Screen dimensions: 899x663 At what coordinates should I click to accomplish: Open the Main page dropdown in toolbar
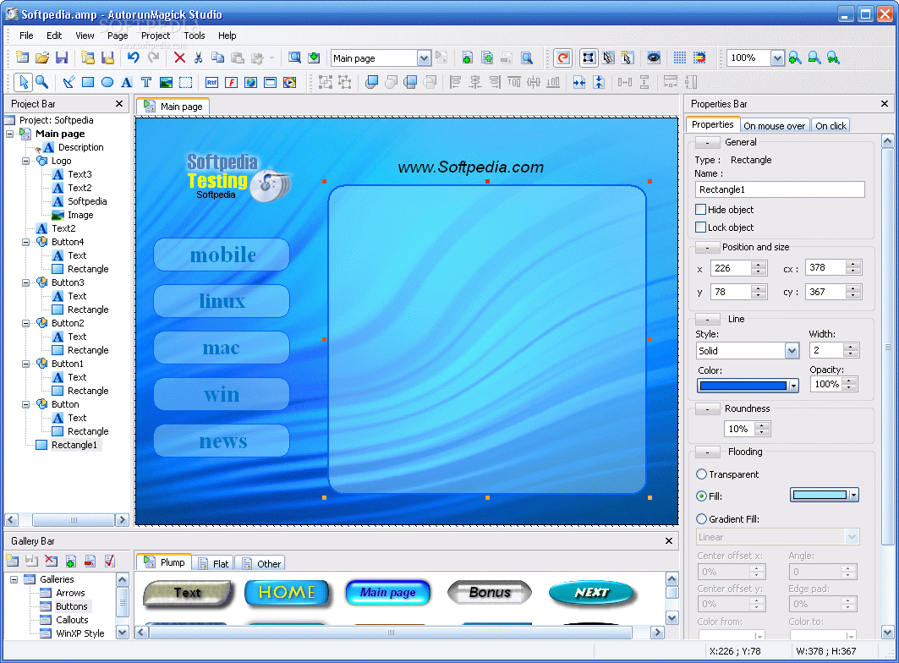pyautogui.click(x=424, y=58)
